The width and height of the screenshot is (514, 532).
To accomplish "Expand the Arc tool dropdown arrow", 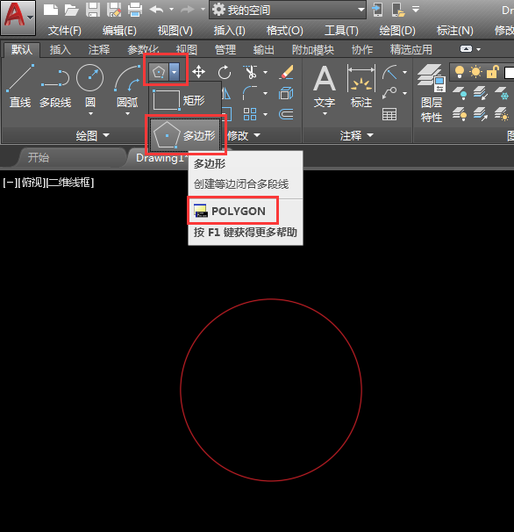I will coord(127,113).
